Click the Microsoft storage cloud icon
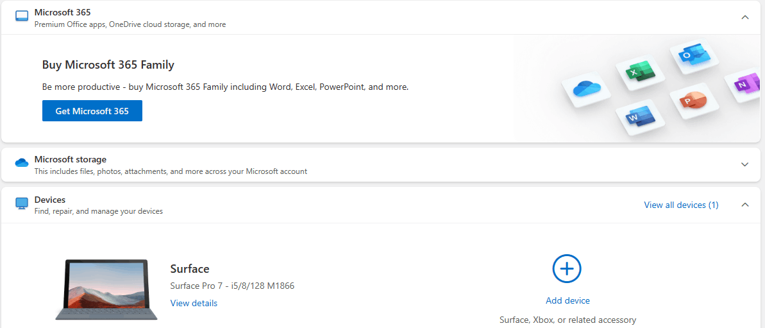765x328 pixels. tap(22, 163)
